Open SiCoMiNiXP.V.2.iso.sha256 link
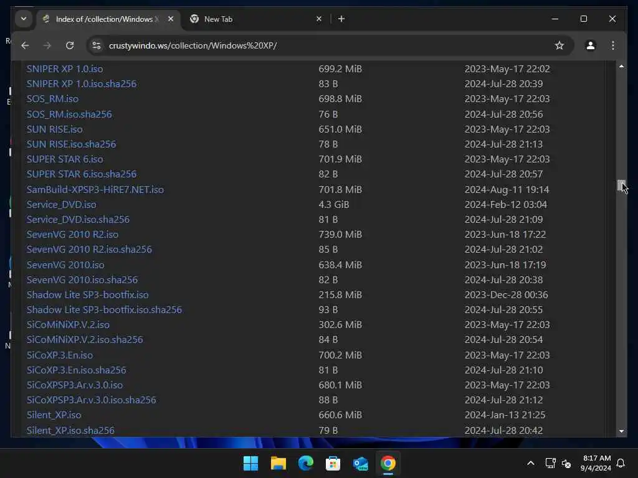The width and height of the screenshot is (638, 478). [x=85, y=339]
